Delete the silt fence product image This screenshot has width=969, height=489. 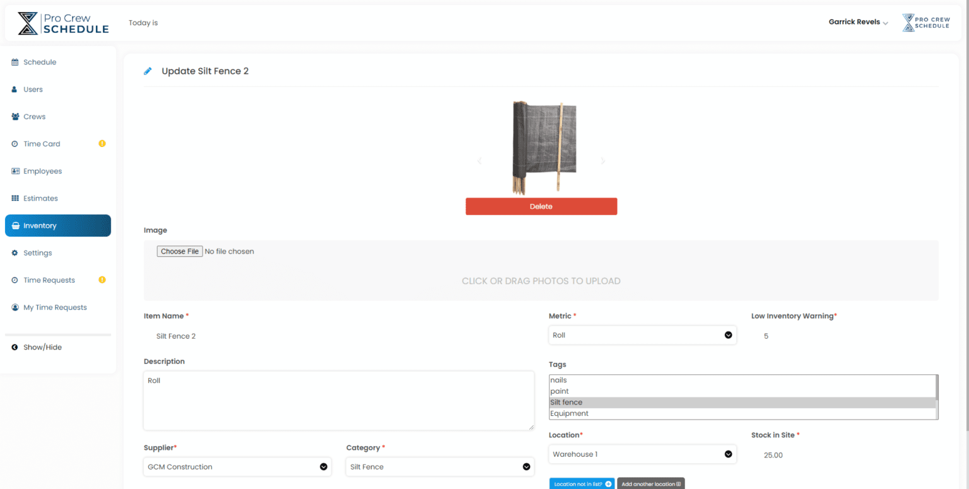click(x=541, y=206)
